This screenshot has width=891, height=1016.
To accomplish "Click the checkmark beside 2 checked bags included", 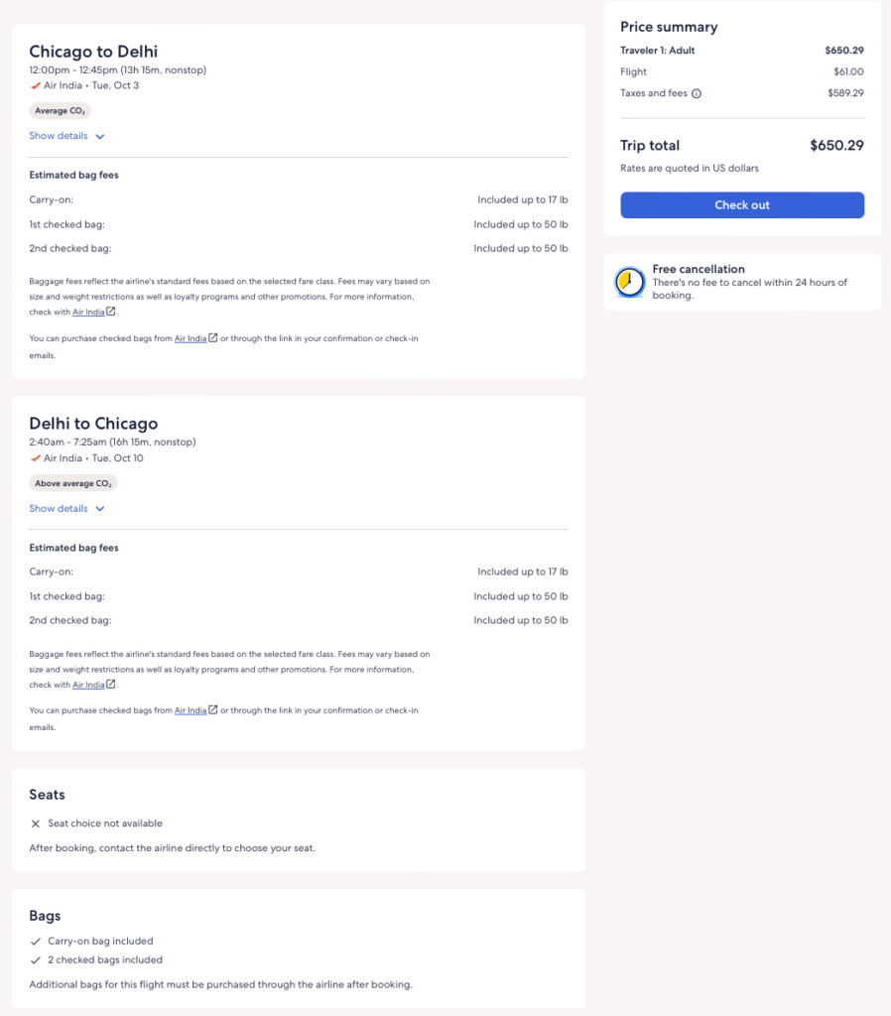I will pyautogui.click(x=36, y=960).
